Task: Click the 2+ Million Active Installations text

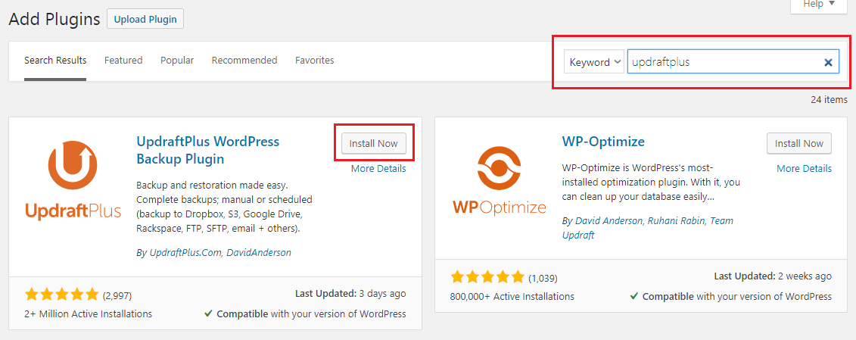Action: click(x=89, y=313)
